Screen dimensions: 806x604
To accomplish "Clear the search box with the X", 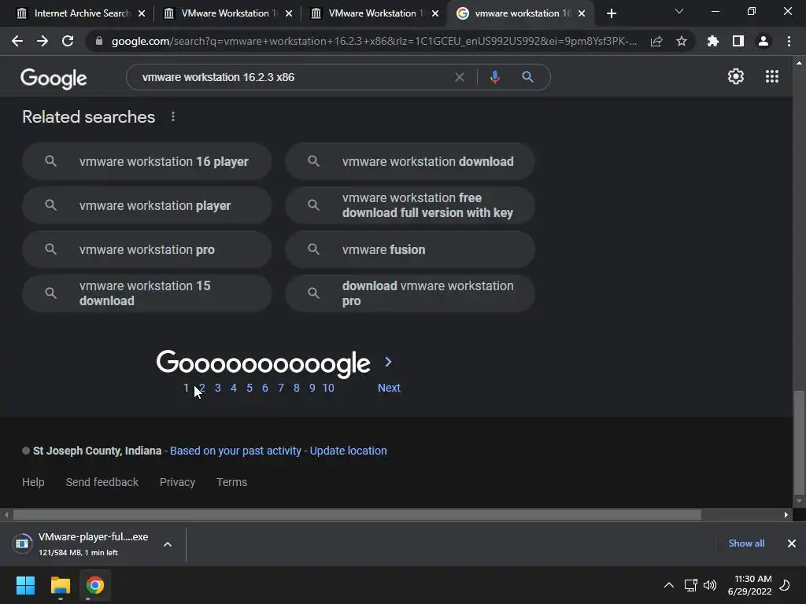I will pos(460,77).
